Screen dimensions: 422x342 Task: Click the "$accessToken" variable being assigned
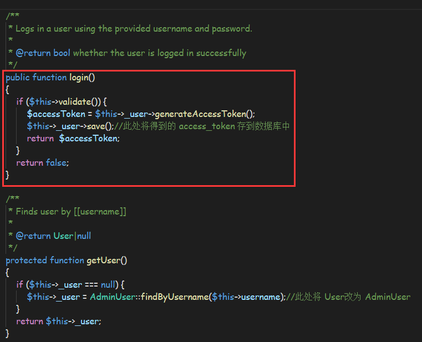pyautogui.click(x=56, y=114)
